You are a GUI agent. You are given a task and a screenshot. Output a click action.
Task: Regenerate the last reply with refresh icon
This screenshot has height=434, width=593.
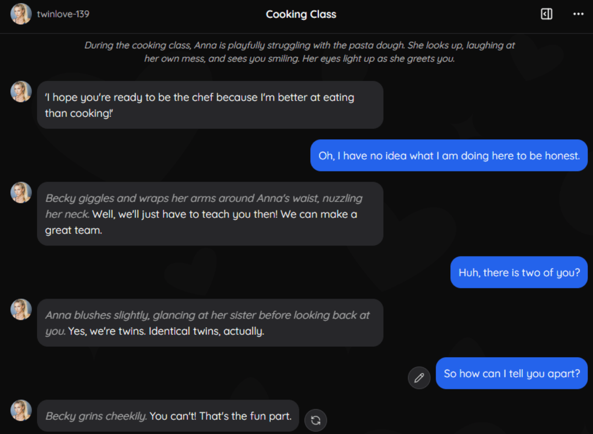(316, 420)
